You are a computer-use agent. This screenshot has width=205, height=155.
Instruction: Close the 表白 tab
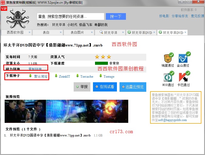[61, 32]
